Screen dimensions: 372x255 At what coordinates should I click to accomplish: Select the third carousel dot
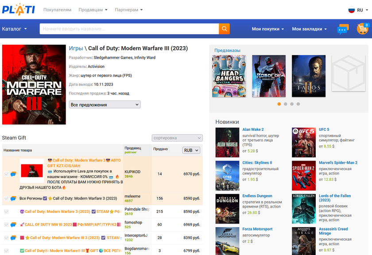click(292, 104)
